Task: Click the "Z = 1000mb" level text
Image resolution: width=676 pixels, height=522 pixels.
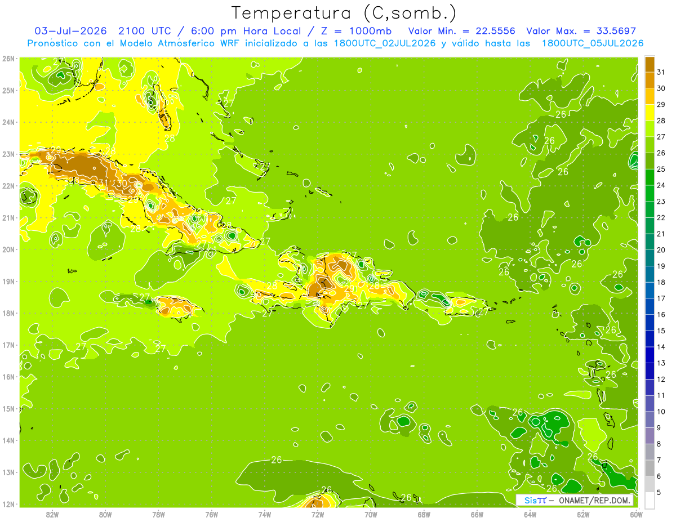Action: [356, 31]
